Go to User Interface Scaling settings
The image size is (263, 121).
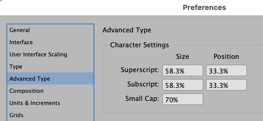pos(50,54)
